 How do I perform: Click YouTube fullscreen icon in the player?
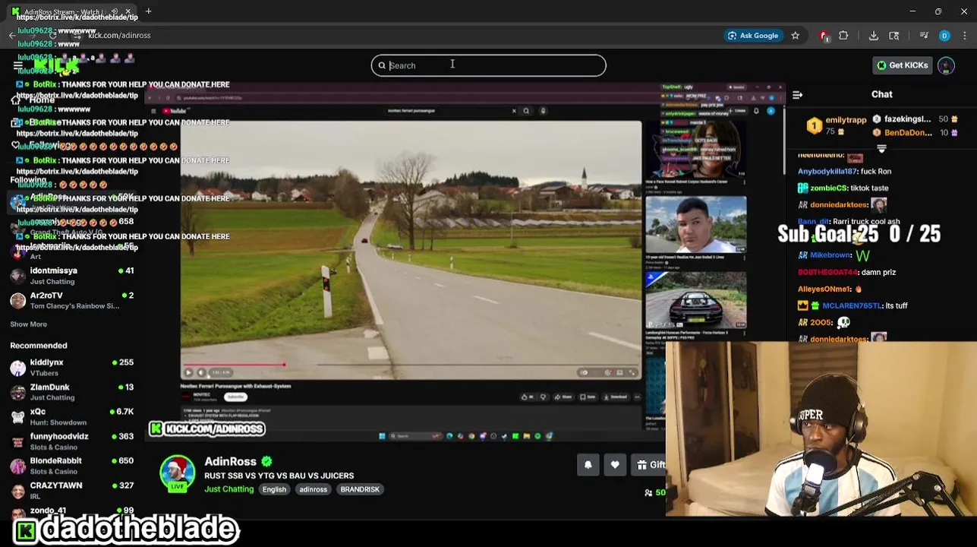coord(632,372)
